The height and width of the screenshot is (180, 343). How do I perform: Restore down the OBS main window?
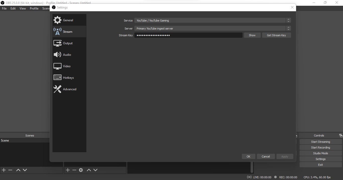(325, 3)
